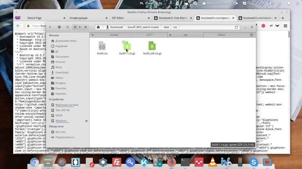Open Корзина trash in sidebar
The height and width of the screenshot is (169, 302).
pyautogui.click(x=59, y=94)
